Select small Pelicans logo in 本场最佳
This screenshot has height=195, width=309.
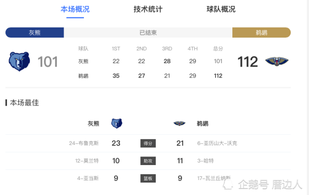click(x=179, y=124)
